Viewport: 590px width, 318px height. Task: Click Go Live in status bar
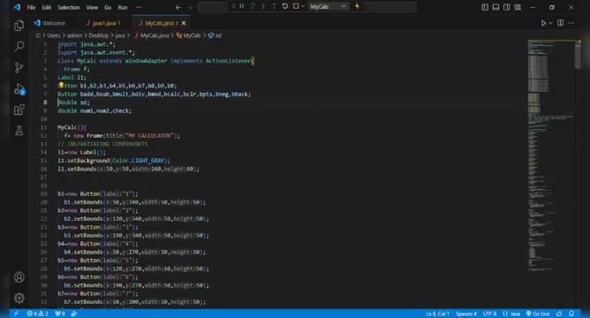[538, 314]
